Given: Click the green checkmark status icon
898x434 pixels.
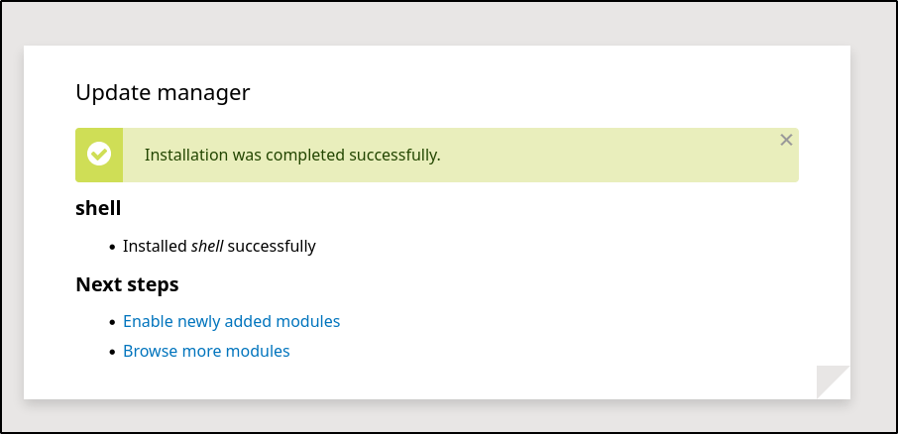Looking at the screenshot, I should [99, 155].
